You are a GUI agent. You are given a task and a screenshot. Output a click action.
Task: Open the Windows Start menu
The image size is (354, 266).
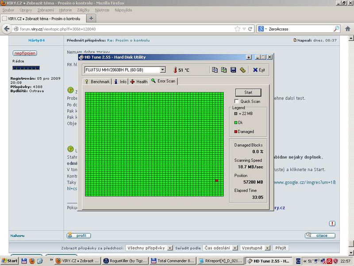point(9,261)
